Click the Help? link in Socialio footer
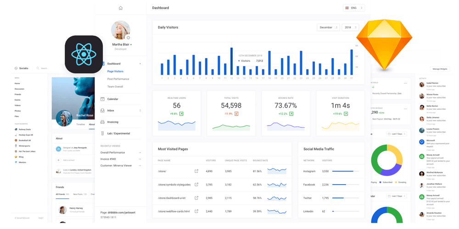The height and width of the screenshot is (229, 459). coord(41,218)
